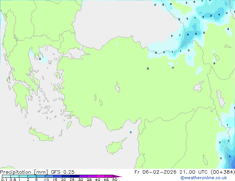Click the '21..00 UTC' time text
Screen dimensions: 235x181
click(193, 172)
